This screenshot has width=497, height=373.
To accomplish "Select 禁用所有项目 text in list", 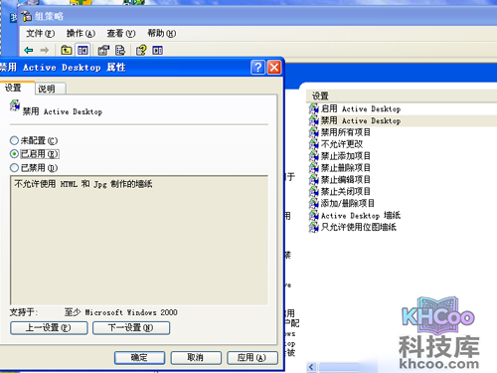I will (346, 132).
